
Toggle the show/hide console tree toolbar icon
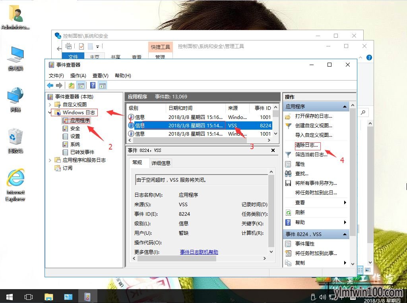pyautogui.click(x=81, y=85)
